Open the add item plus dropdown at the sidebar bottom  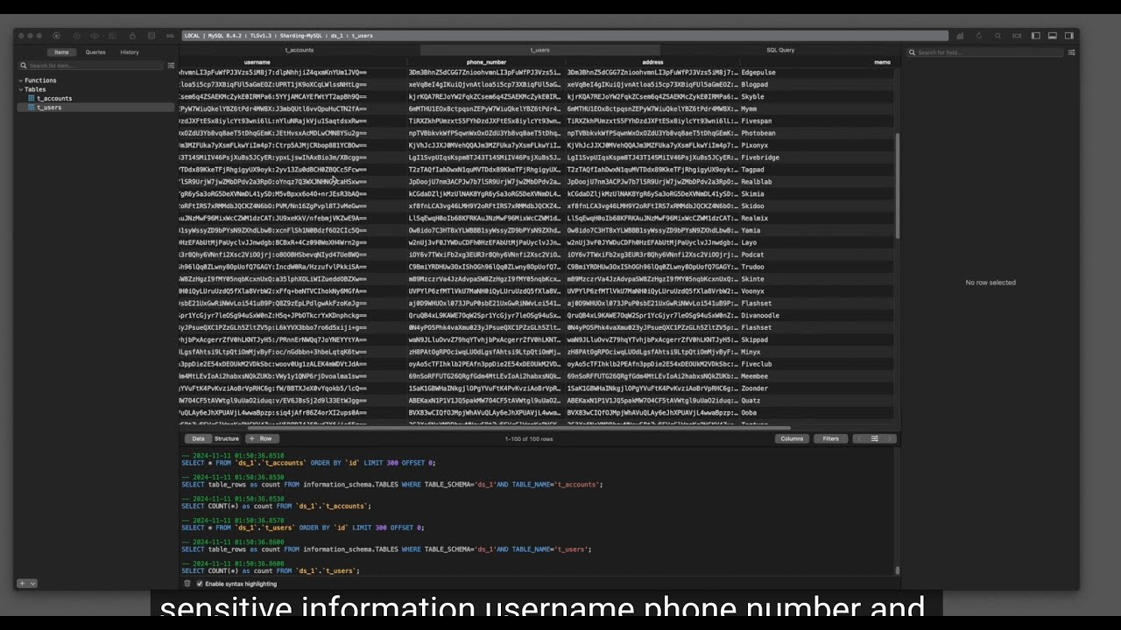click(x=26, y=584)
